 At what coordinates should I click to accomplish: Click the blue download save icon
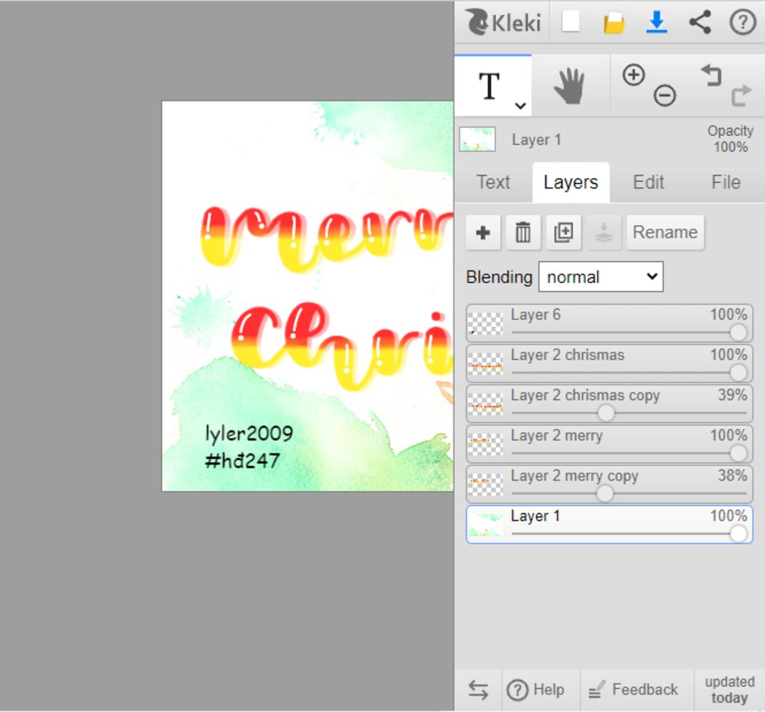656,22
